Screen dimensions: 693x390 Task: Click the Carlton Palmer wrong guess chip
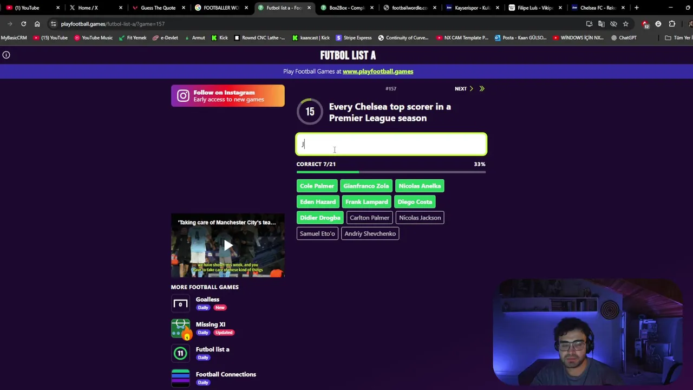(369, 218)
